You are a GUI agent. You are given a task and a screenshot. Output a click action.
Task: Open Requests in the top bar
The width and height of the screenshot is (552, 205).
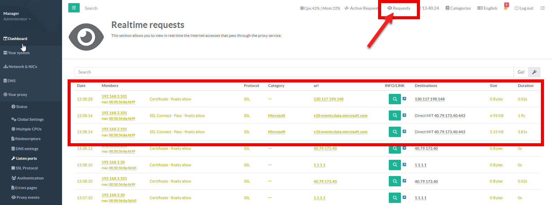399,8
